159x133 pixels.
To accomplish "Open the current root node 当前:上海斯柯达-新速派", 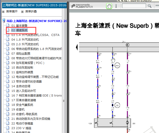I will (37, 21).
